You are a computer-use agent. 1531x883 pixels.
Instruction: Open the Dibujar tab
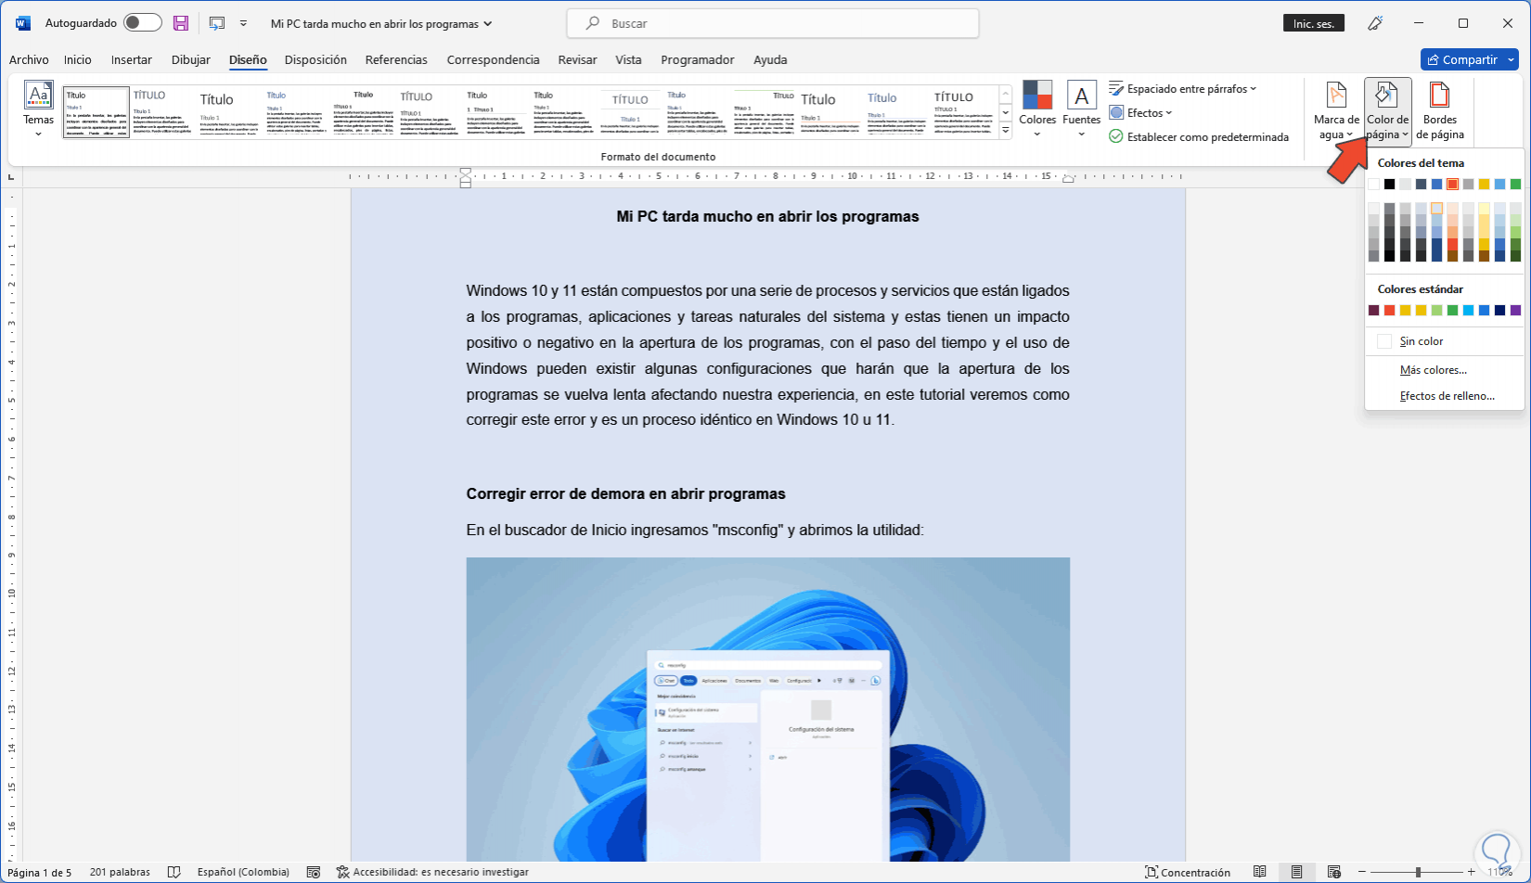191,59
